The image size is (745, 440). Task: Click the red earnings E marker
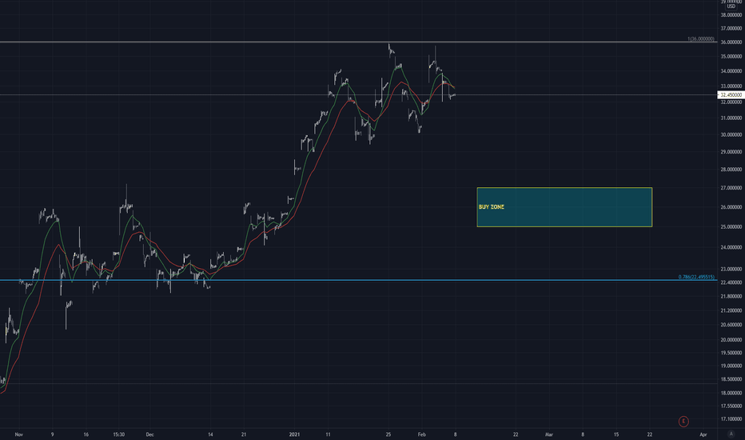(683, 421)
